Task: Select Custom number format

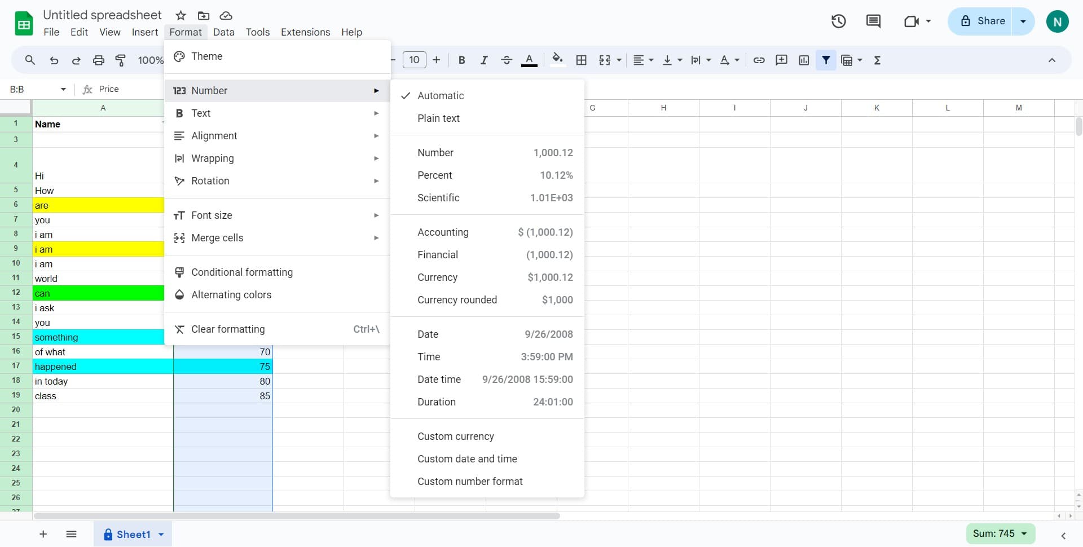Action: click(x=469, y=481)
